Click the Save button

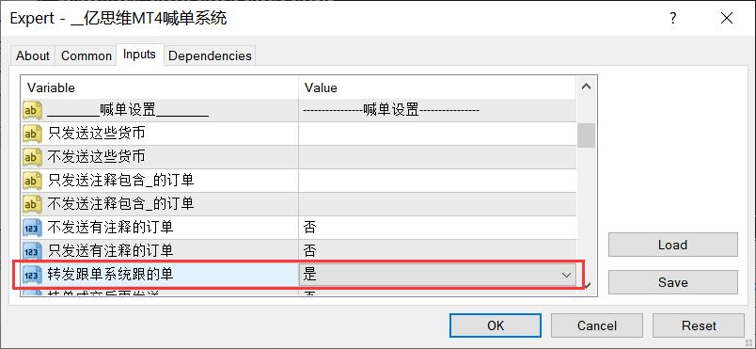672,282
